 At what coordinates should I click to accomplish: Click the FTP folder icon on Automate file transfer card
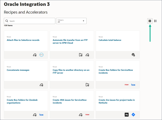(81, 55)
